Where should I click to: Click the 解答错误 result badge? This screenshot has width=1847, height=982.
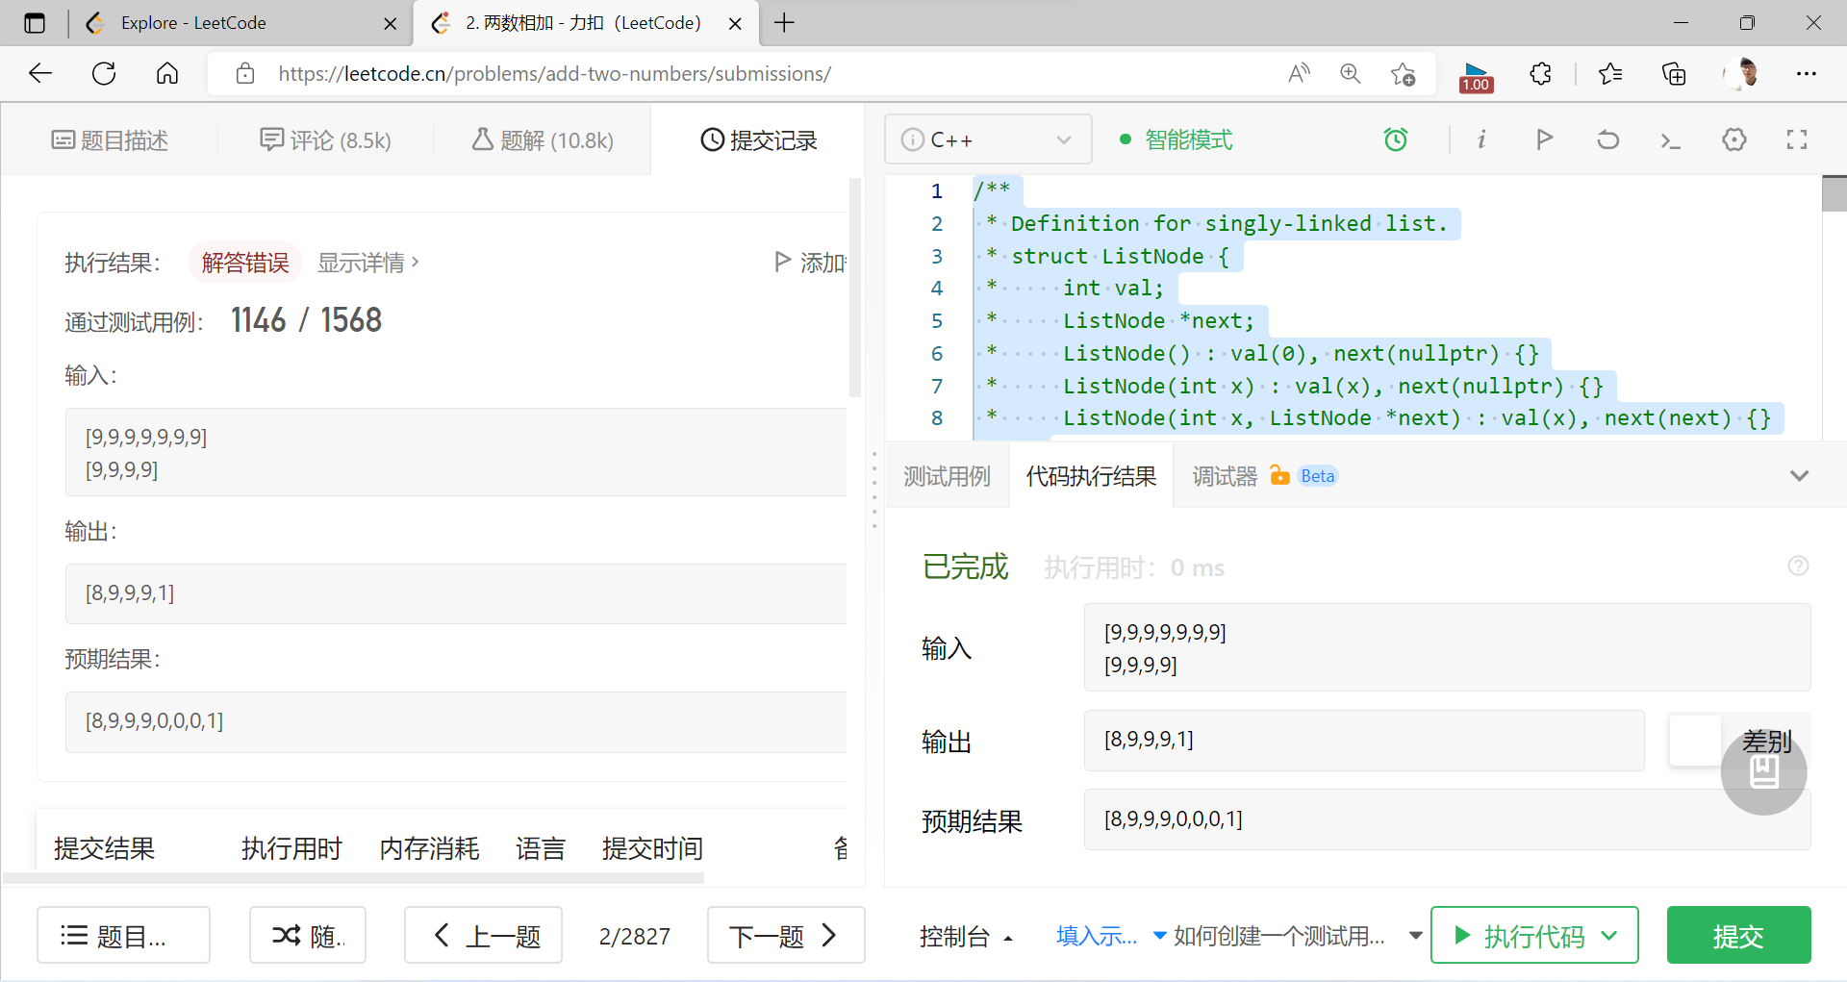click(x=245, y=263)
